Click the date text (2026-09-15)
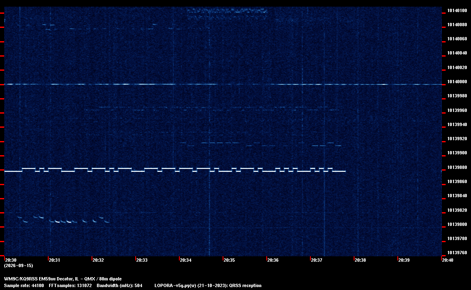Screen dimensions: 471x290 18,265
